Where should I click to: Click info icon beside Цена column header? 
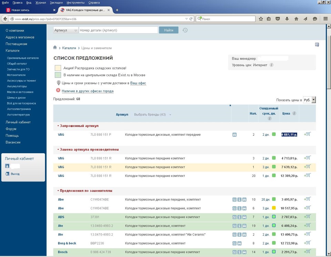click(x=294, y=113)
